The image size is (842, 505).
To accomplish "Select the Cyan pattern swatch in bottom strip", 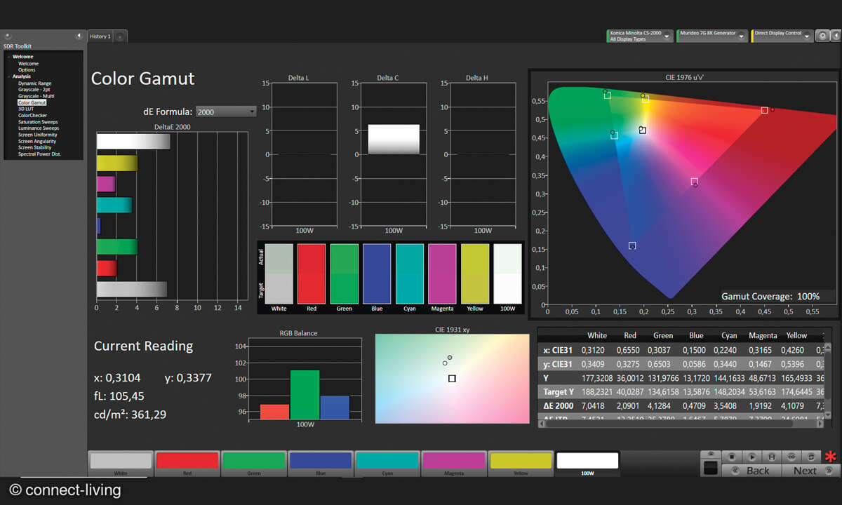I will pos(387,464).
